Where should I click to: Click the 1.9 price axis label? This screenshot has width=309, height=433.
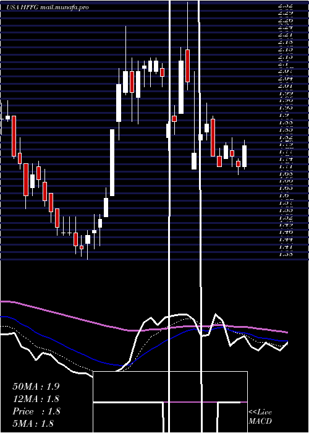[x=284, y=115]
